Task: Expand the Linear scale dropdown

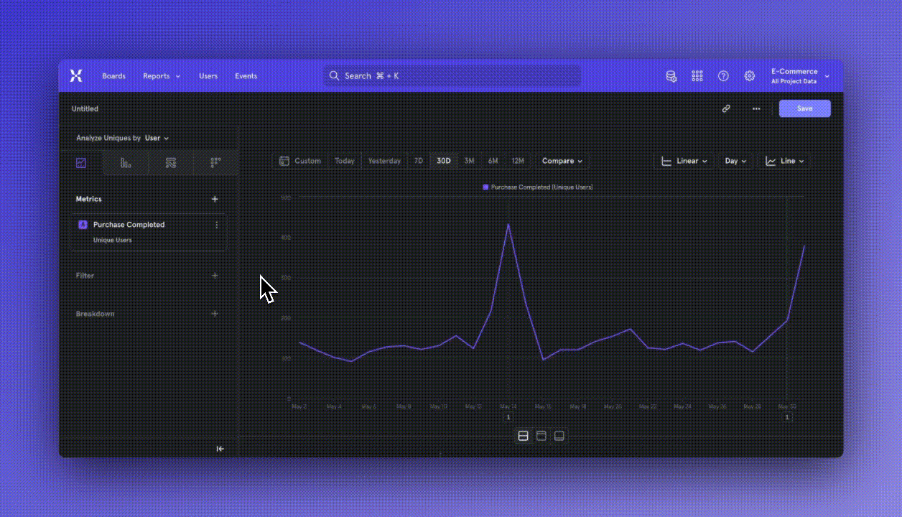Action: (684, 162)
